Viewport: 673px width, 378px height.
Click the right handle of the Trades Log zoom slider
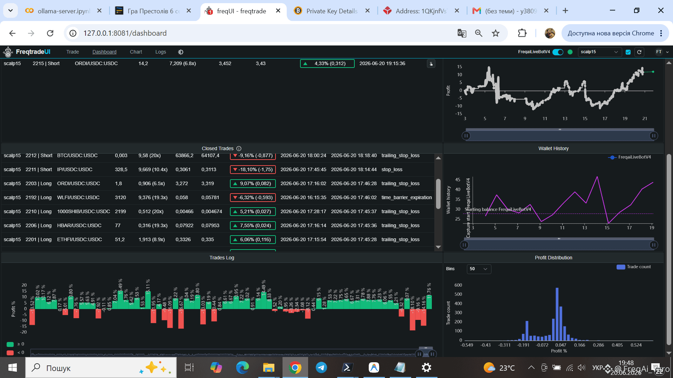click(433, 354)
